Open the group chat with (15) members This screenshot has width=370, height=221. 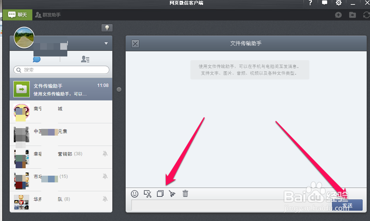(61, 180)
